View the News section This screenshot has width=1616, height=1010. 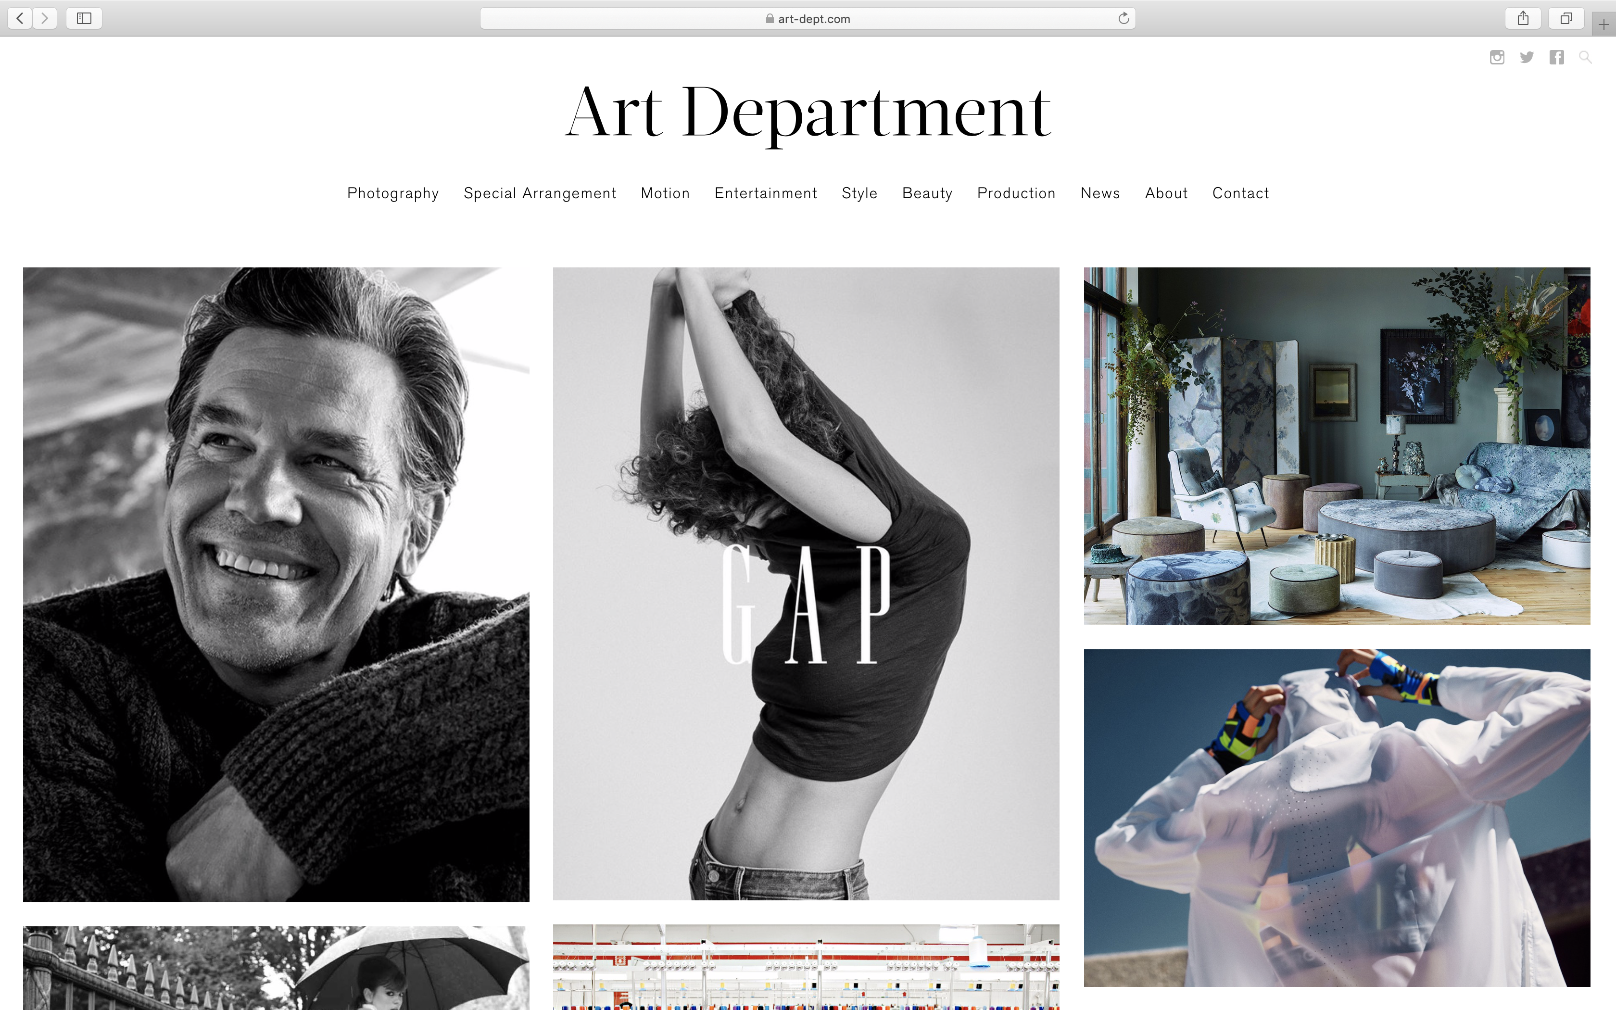tap(1100, 193)
